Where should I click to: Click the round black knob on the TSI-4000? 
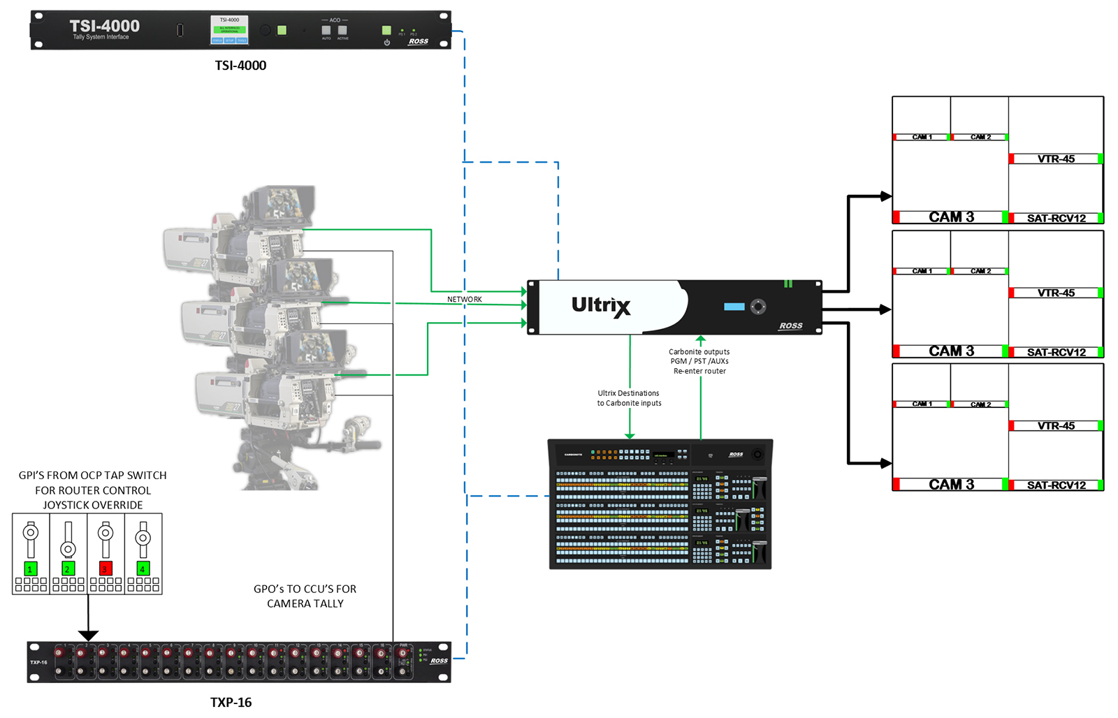[x=265, y=30]
